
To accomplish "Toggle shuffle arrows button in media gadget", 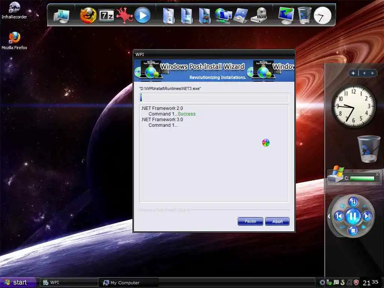I will point(353,202).
